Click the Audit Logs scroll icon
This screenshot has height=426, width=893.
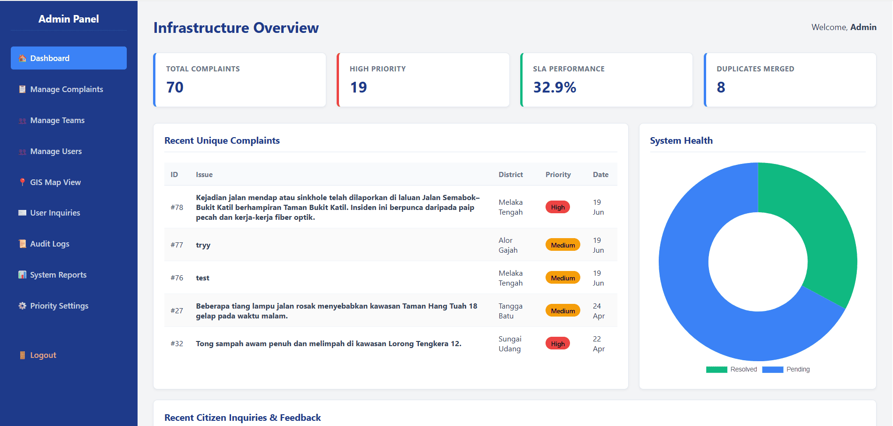point(22,244)
